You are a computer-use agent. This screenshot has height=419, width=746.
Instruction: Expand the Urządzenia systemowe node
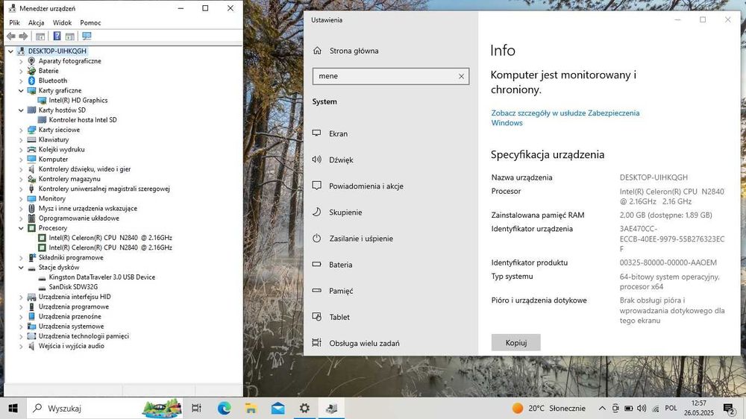(x=21, y=327)
